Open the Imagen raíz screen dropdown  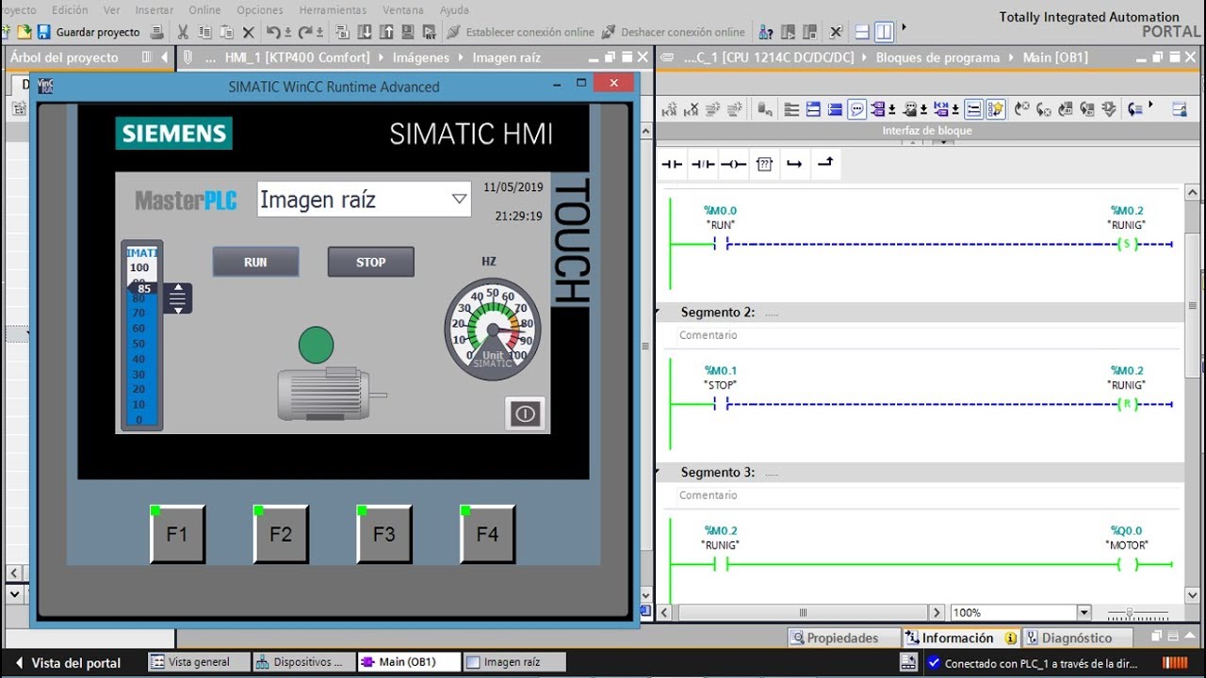click(x=459, y=199)
